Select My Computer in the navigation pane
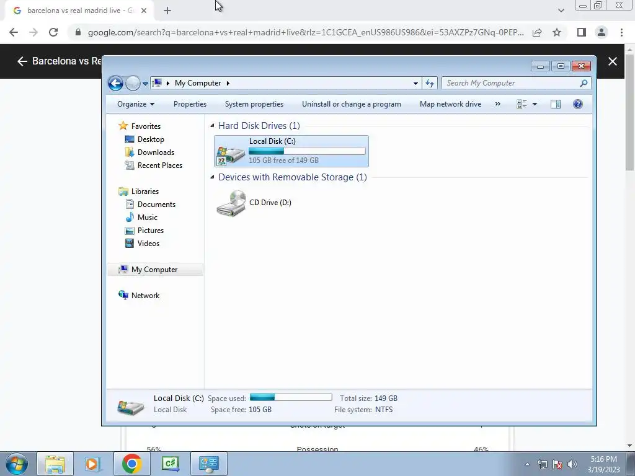The height and width of the screenshot is (476, 635). (154, 270)
